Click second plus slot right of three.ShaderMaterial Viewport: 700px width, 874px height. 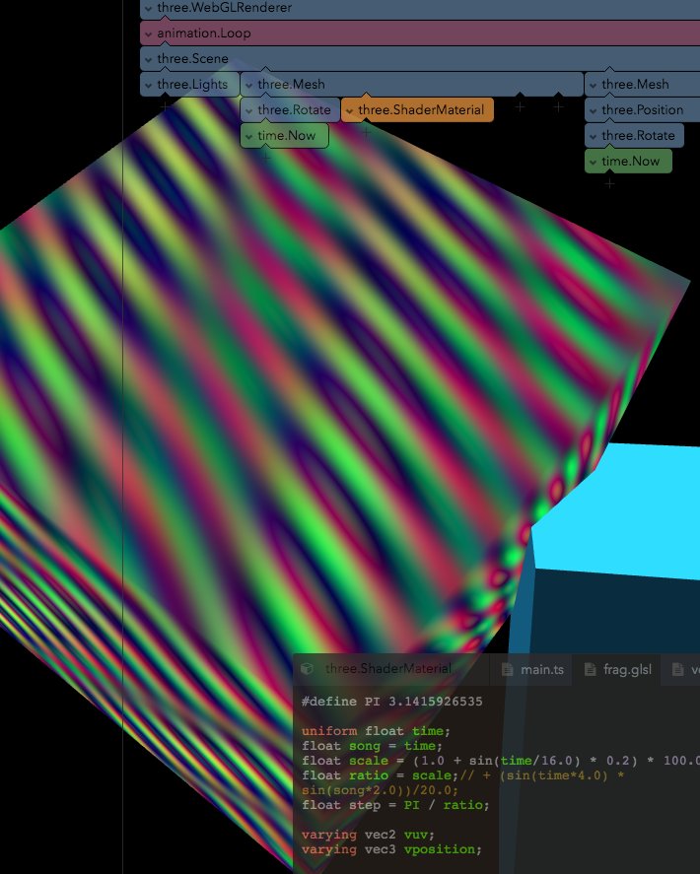(558, 105)
